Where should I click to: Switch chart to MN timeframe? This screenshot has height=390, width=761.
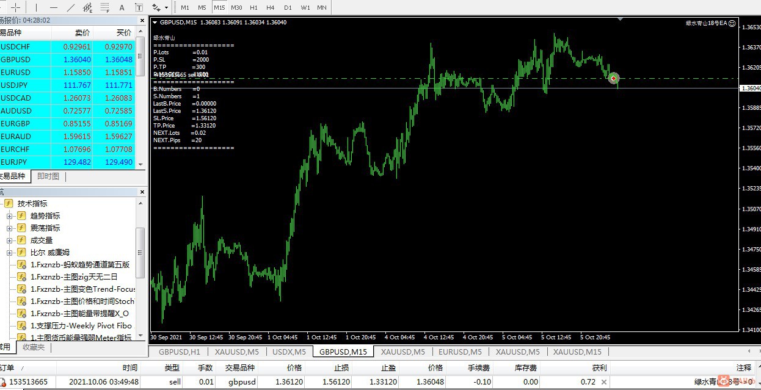click(322, 7)
